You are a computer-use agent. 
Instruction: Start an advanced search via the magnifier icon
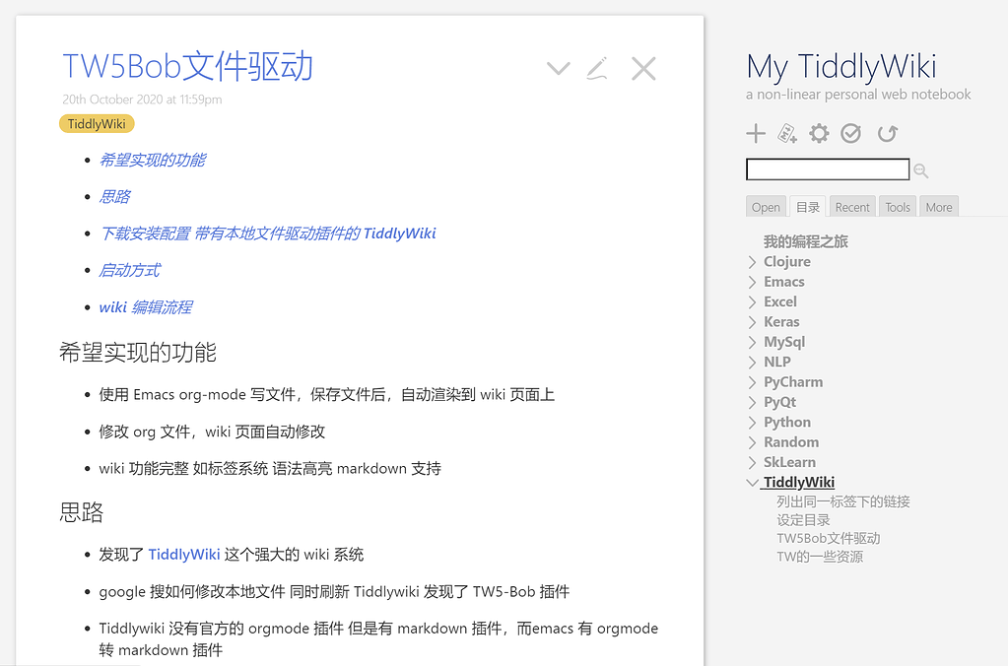[x=919, y=169]
